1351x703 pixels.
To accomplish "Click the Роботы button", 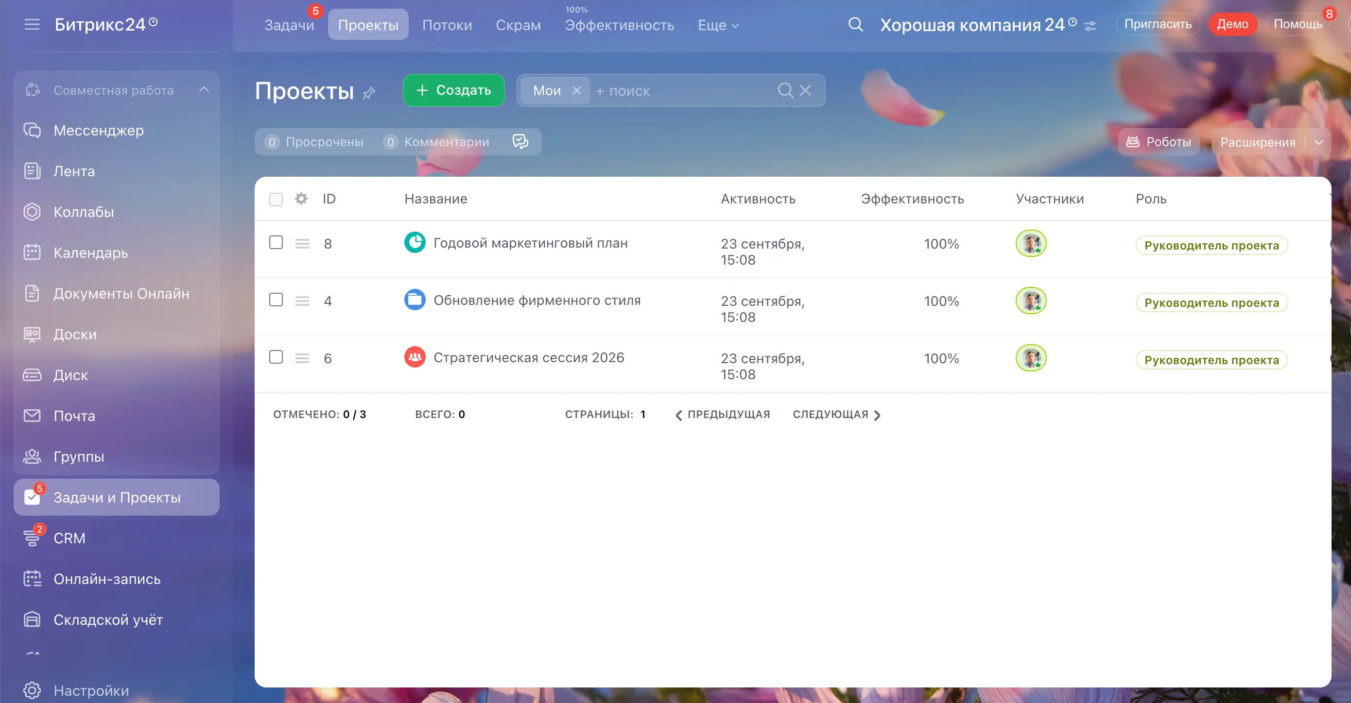I will [x=1159, y=142].
